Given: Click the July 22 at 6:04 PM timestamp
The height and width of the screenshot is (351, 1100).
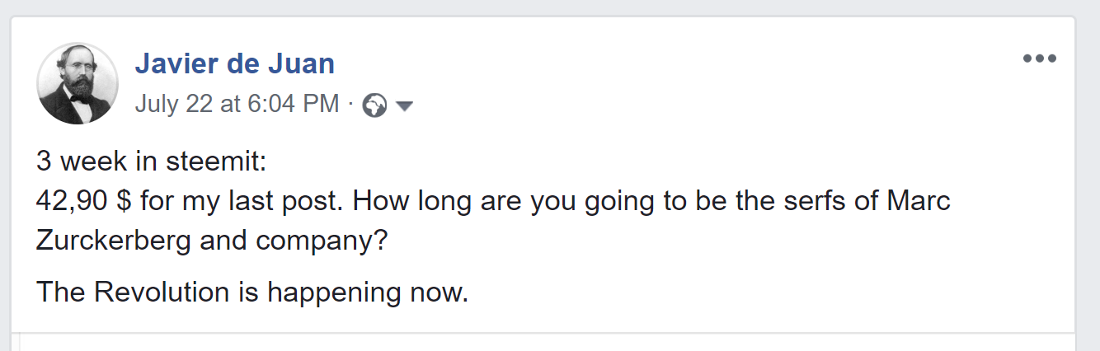Looking at the screenshot, I should (x=237, y=104).
